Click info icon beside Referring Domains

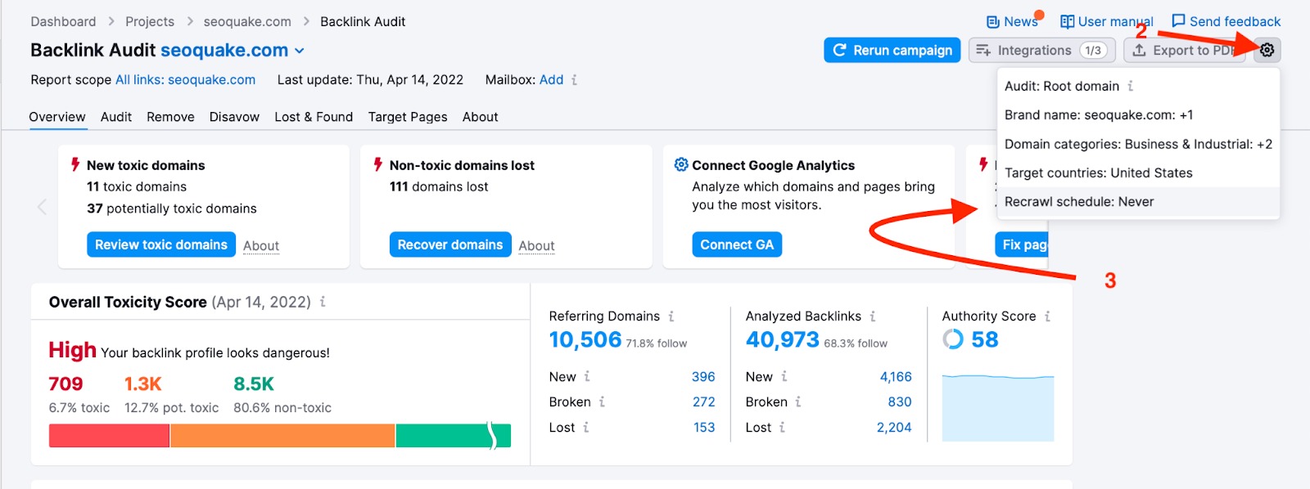tap(671, 316)
